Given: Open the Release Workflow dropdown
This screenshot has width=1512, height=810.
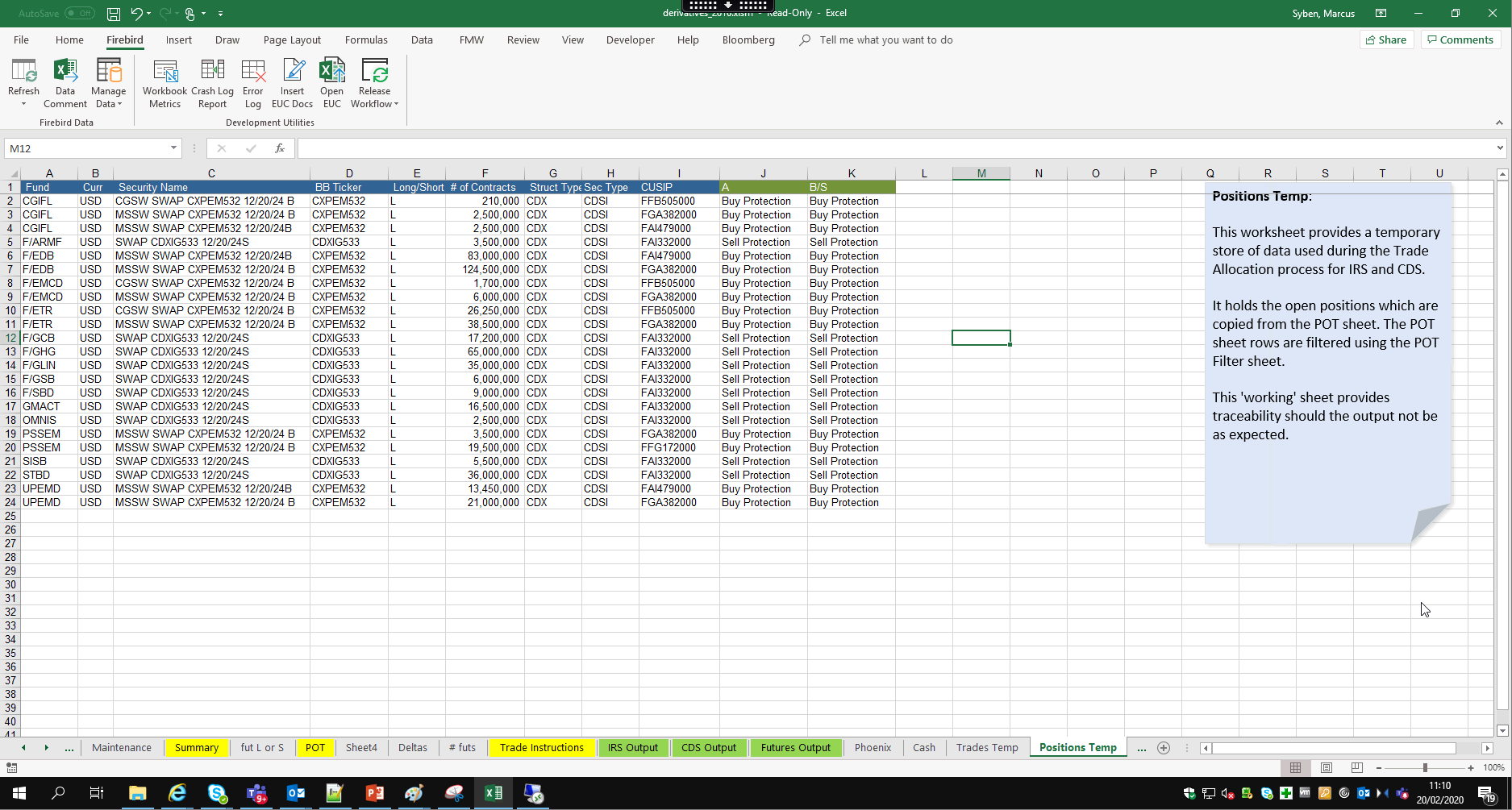Looking at the screenshot, I should (374, 82).
